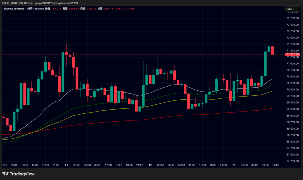This screenshot has width=303, height=180.
Task: Click the red current price label 71,367.18
Action: click(292, 55)
